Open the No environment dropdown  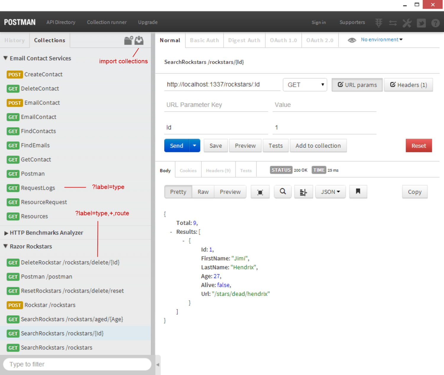pos(382,40)
